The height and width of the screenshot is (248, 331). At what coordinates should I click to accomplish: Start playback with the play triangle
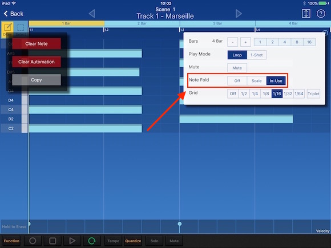pyautogui.click(x=72, y=241)
